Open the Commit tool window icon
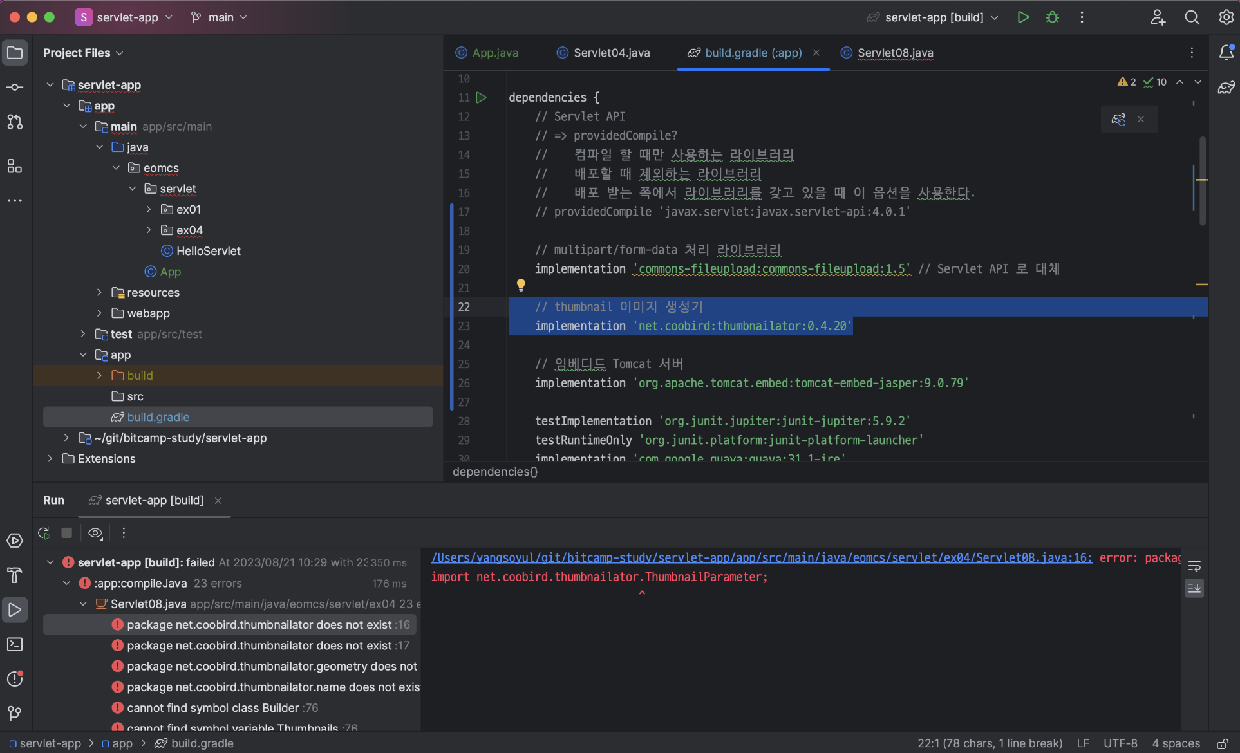Viewport: 1240px width, 753px height. (15, 87)
